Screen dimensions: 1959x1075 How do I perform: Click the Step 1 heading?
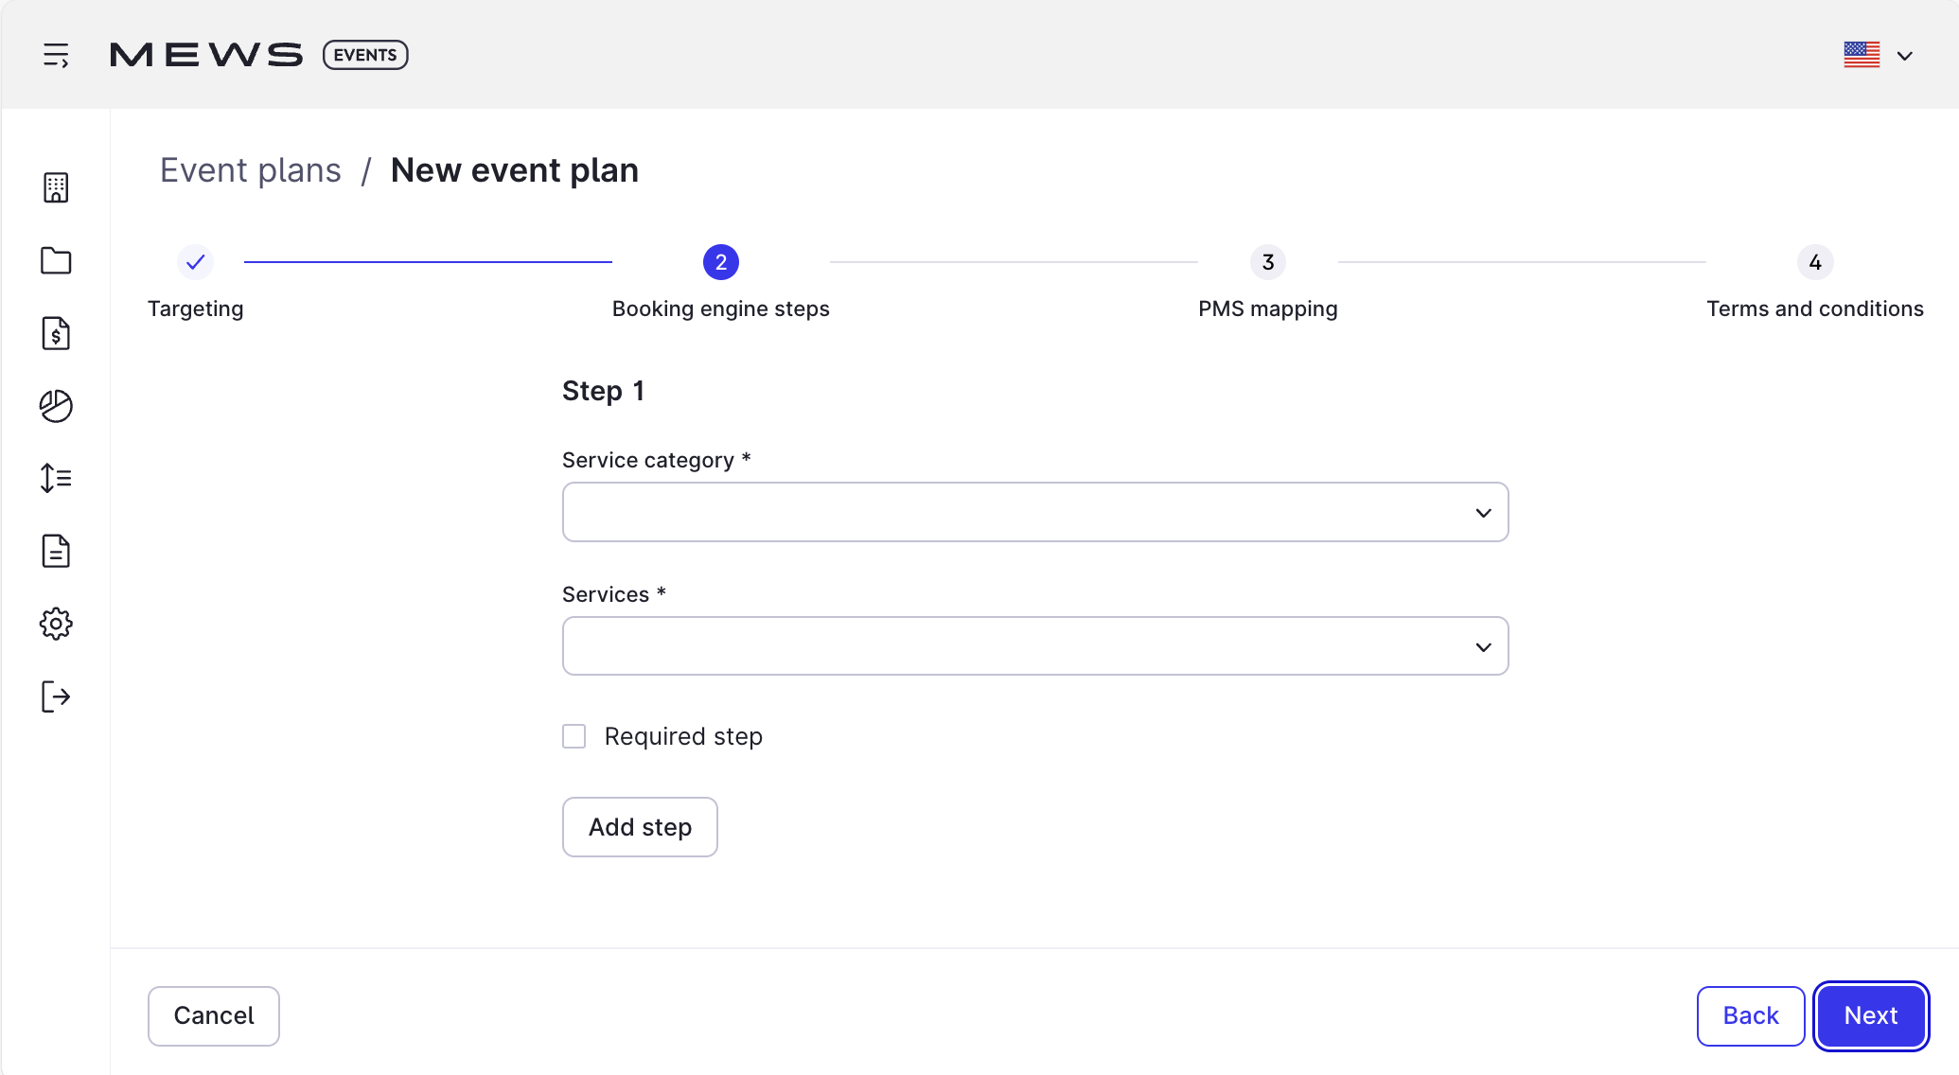pyautogui.click(x=604, y=391)
